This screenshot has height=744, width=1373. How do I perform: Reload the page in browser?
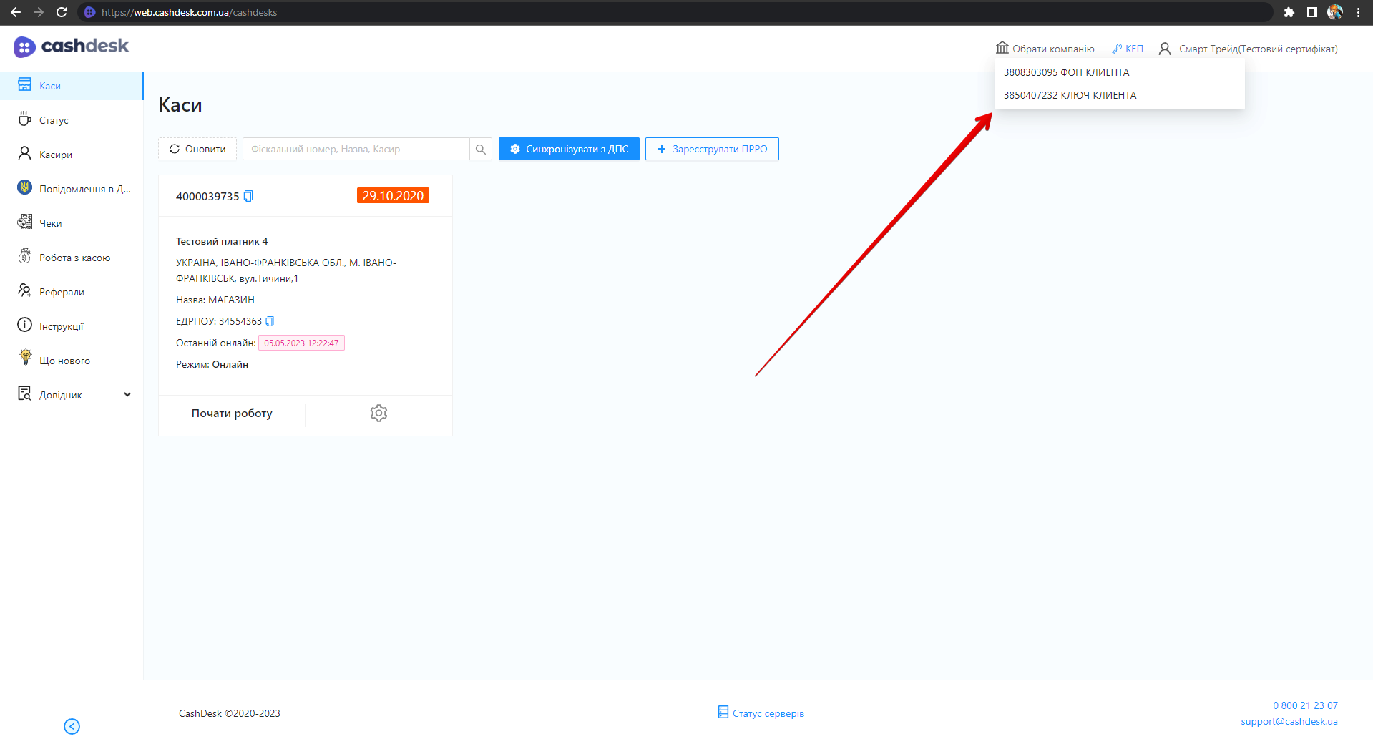click(x=62, y=12)
